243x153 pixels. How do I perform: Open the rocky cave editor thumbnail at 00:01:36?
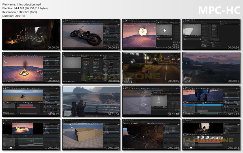point(151,135)
